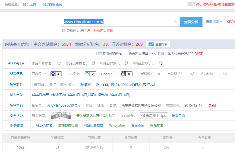Click the 查看分析 button
Image resolution: width=235 pixels, height=152 pixels.
pos(191,22)
